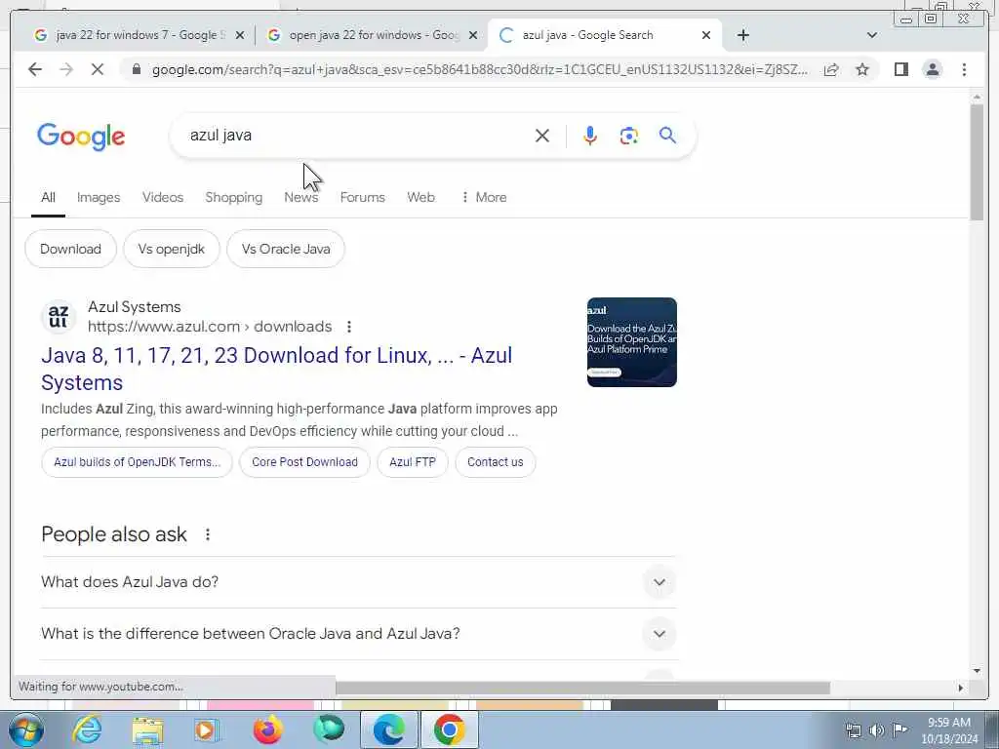Open the share page icon in address bar
The height and width of the screenshot is (749, 999).
[x=831, y=69]
